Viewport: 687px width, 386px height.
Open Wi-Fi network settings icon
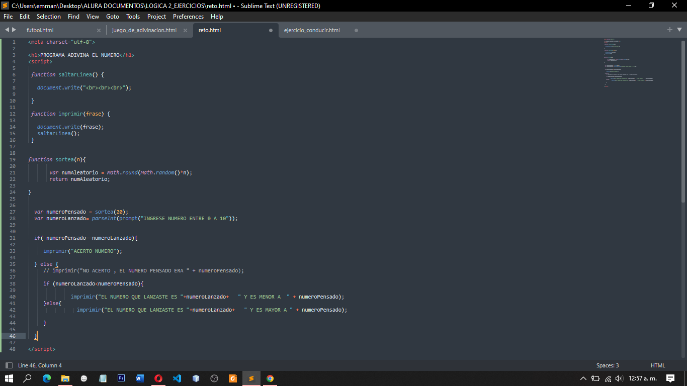coord(608,378)
